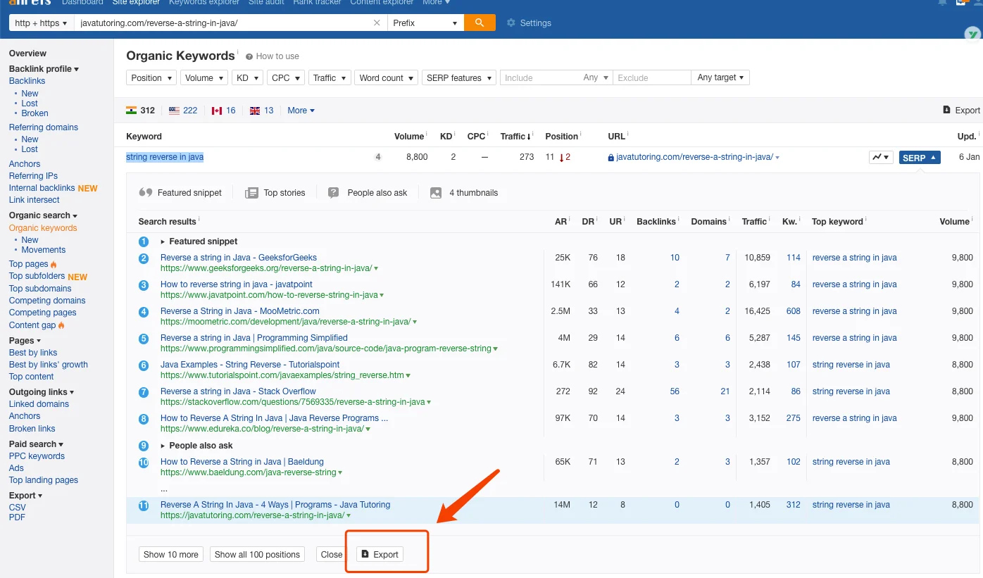Open Competing domains in the sidebar
The height and width of the screenshot is (578, 983).
47,301
